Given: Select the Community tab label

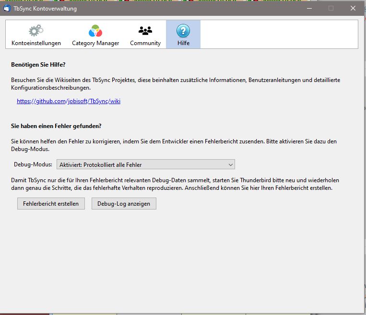Looking at the screenshot, I should [x=145, y=43].
